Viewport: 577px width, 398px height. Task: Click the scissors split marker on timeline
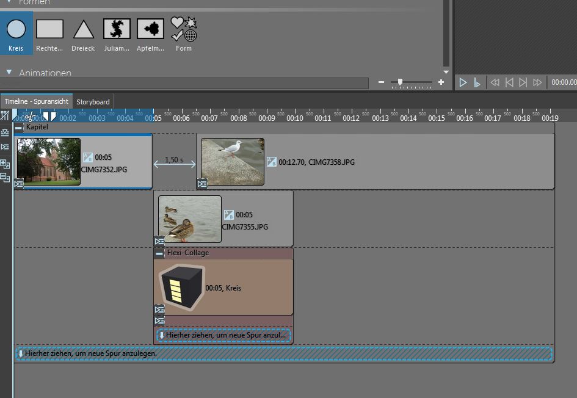(x=29, y=116)
